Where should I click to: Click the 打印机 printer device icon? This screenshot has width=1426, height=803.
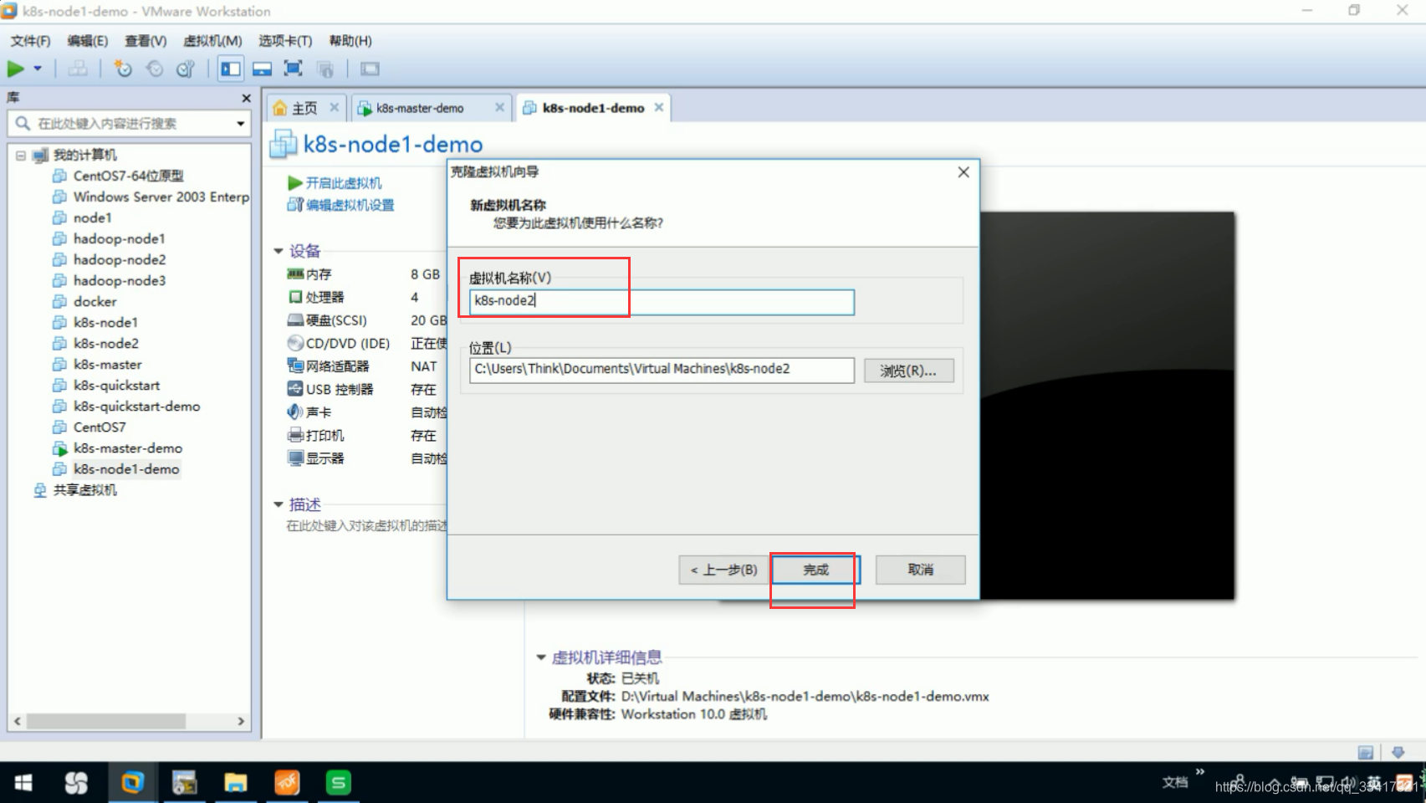point(295,435)
